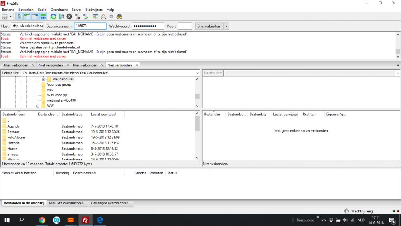401x226 pixels.
Task: Toggle the transfer queue display
Action: click(43, 16)
